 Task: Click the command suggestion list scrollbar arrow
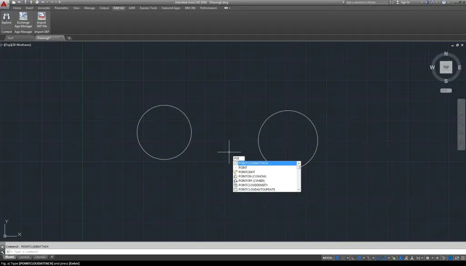299,163
